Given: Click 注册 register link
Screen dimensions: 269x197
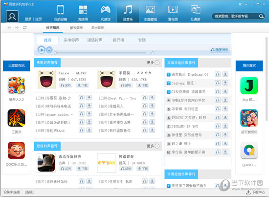Looking at the screenshot, I should (x=39, y=19).
